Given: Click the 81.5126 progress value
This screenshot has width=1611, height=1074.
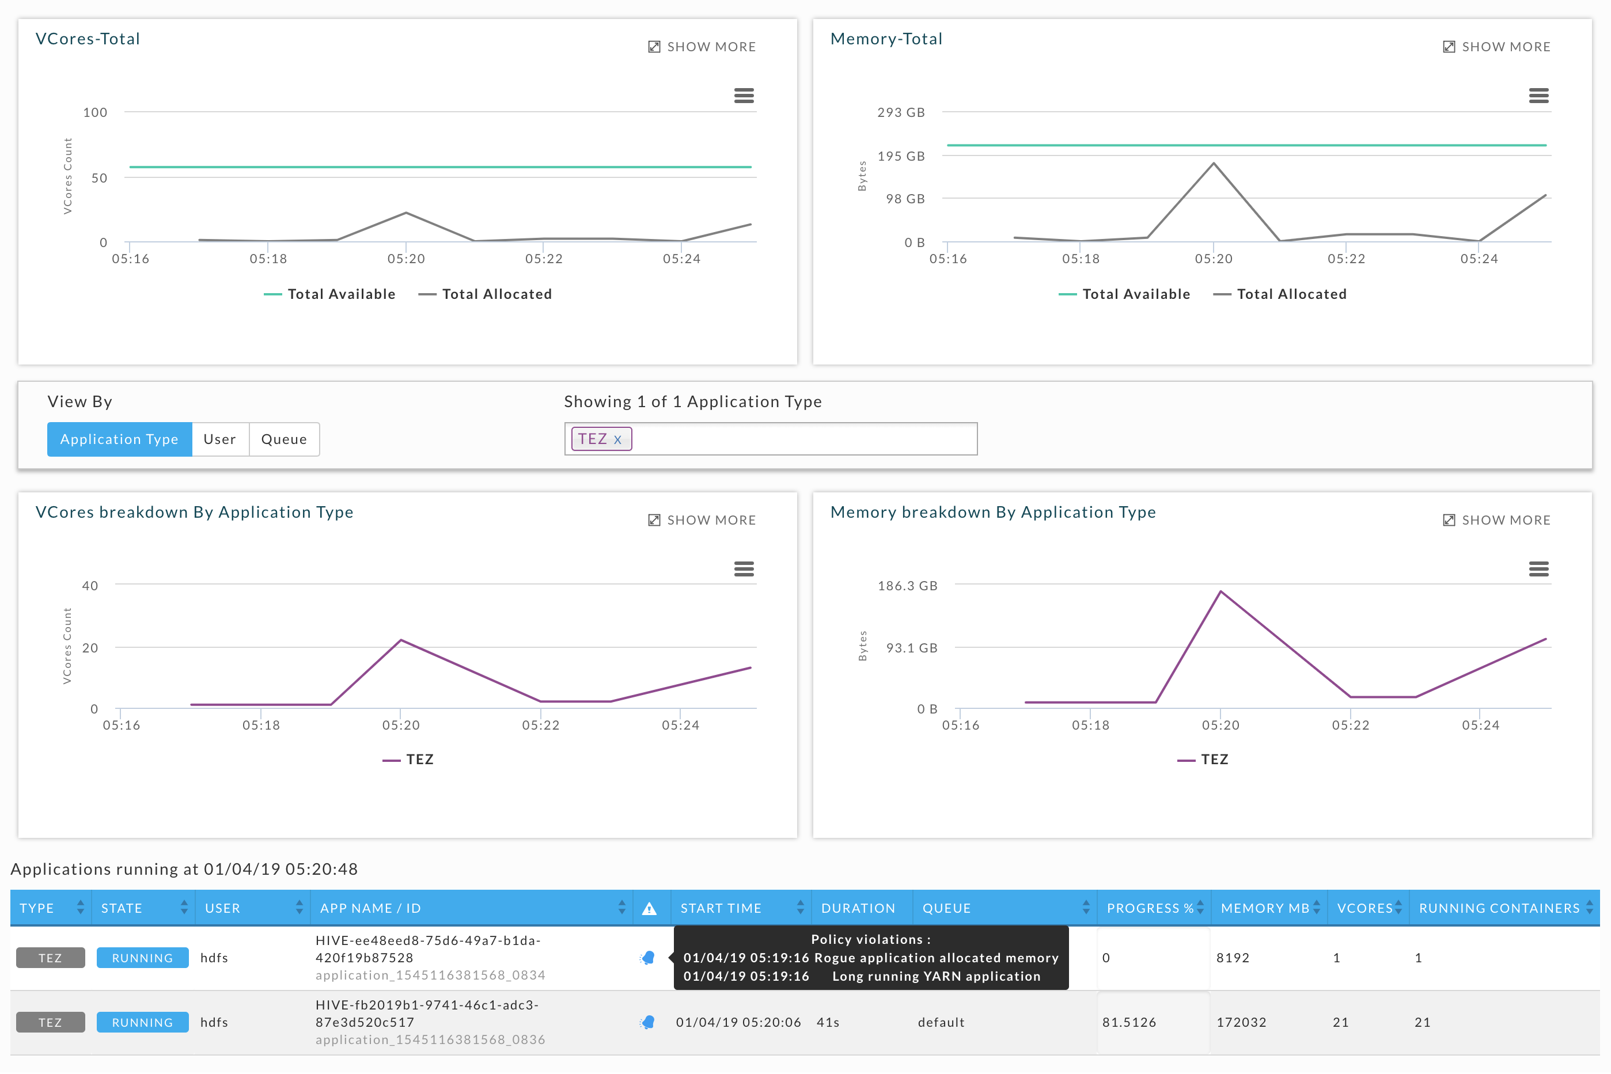Looking at the screenshot, I should (x=1129, y=1022).
